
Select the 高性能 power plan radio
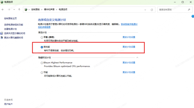pos(42,47)
